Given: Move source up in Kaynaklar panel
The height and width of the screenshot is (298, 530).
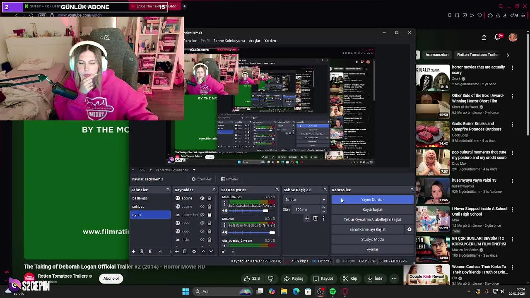Looking at the screenshot, I should point(203,251).
